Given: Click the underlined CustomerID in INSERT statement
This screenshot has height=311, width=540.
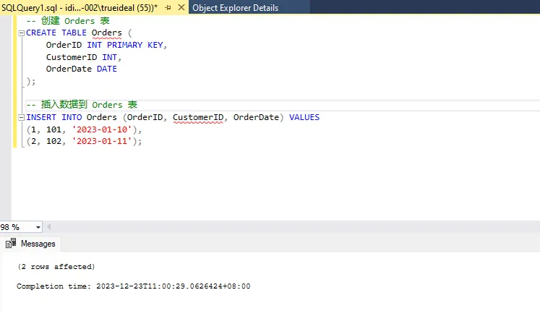Looking at the screenshot, I should coord(198,117).
